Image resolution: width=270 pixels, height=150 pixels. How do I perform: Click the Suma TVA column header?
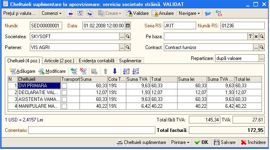pyautogui.click(x=138, y=79)
